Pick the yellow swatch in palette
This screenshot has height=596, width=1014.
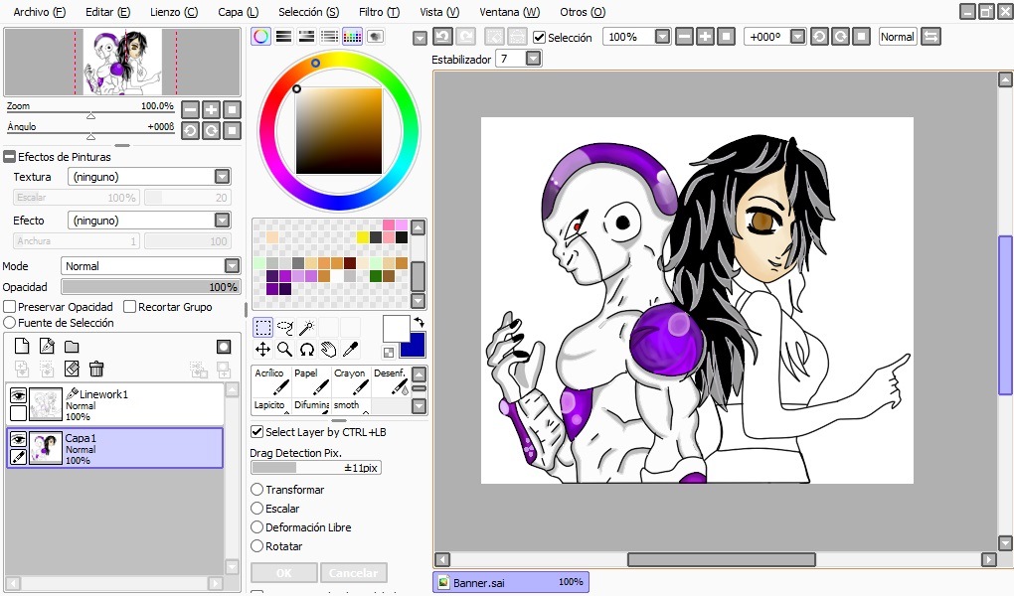(363, 237)
